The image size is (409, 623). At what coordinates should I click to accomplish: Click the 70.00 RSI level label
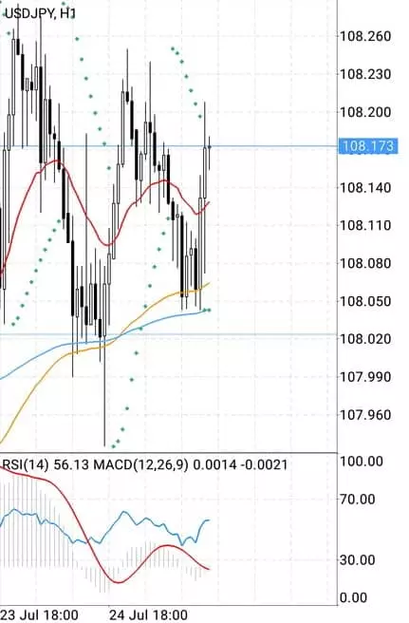(x=358, y=499)
